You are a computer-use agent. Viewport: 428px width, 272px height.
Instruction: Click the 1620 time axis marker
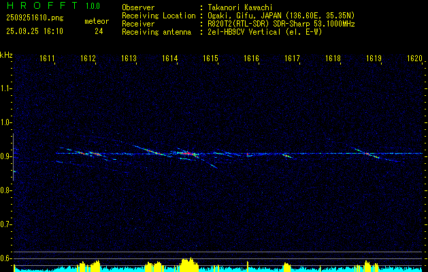click(414, 58)
